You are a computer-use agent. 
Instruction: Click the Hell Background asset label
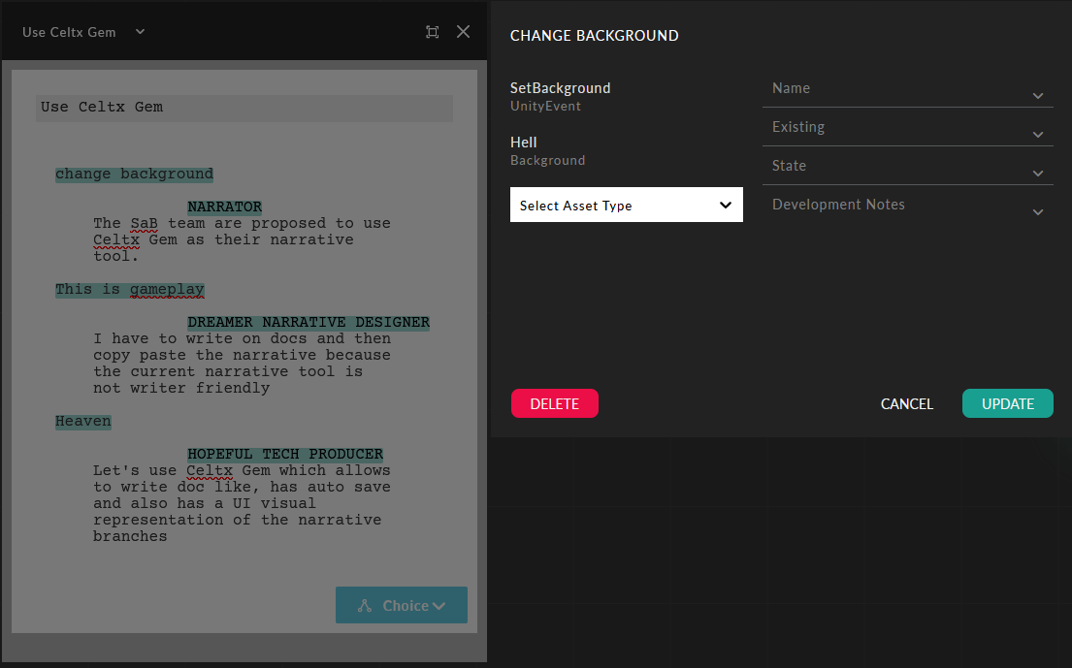[x=547, y=151]
